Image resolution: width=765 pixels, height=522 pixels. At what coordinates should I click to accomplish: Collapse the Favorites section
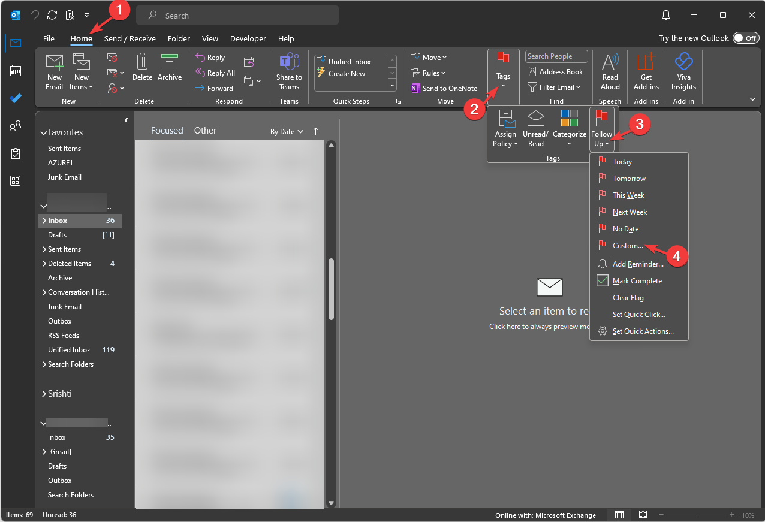point(43,133)
